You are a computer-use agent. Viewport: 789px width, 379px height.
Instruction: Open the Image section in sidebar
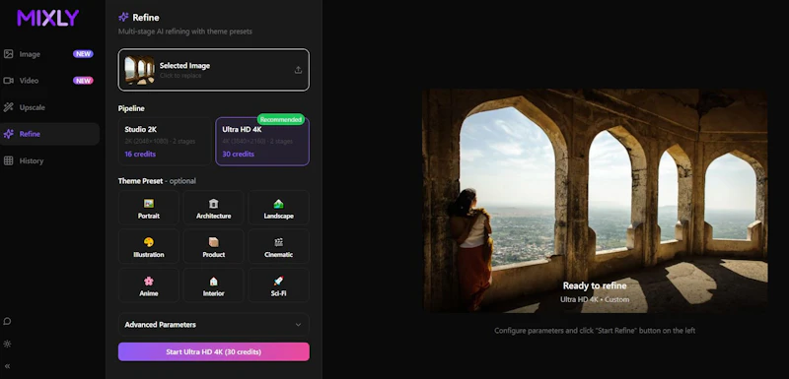(x=48, y=54)
